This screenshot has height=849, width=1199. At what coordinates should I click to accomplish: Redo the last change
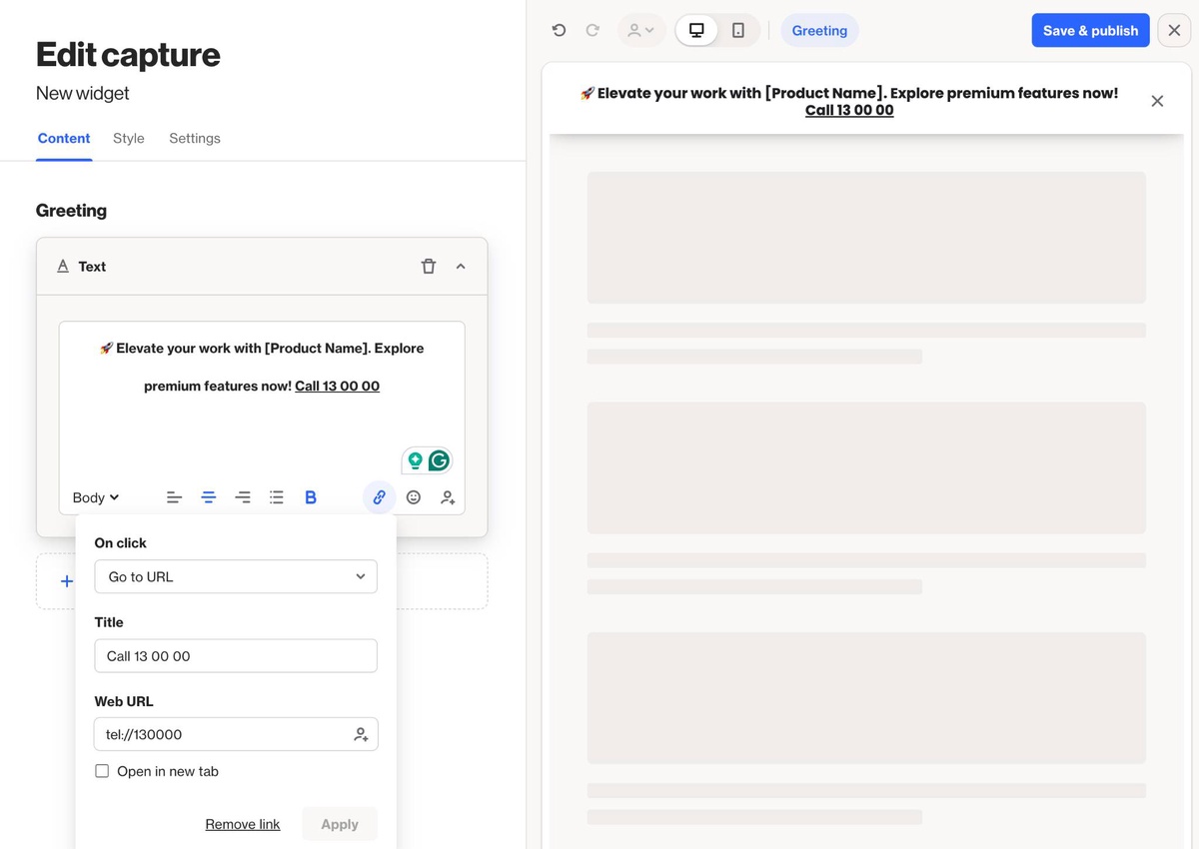[593, 30]
